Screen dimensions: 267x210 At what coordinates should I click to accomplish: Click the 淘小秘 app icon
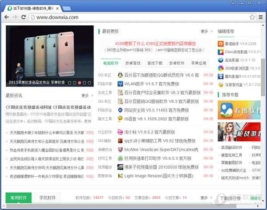coord(120,132)
